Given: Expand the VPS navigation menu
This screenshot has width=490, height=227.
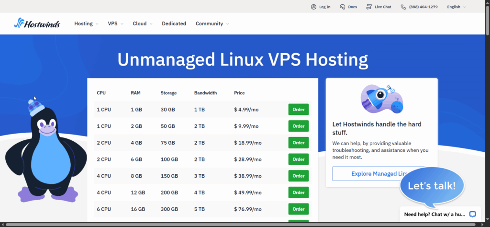Looking at the screenshot, I should (x=115, y=23).
